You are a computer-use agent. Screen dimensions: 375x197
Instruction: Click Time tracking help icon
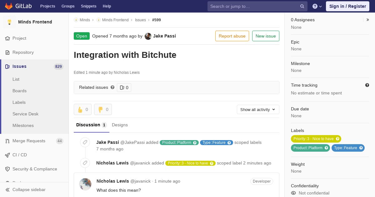pos(367,85)
